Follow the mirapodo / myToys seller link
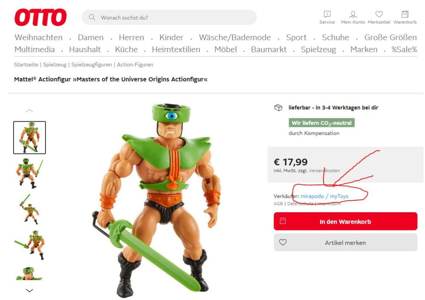Image resolution: width=425 pixels, height=300 pixels. click(324, 196)
